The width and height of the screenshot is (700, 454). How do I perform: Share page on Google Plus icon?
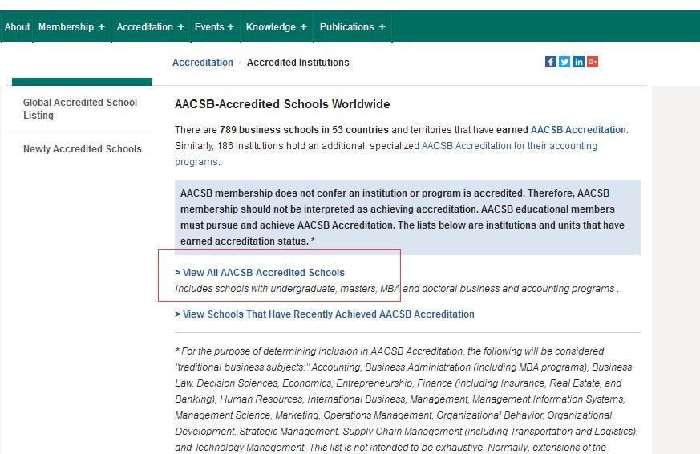point(593,62)
